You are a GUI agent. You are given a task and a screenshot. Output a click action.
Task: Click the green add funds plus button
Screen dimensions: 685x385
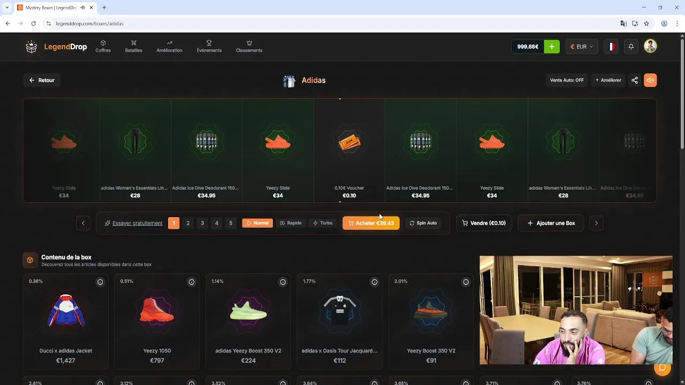pos(552,47)
